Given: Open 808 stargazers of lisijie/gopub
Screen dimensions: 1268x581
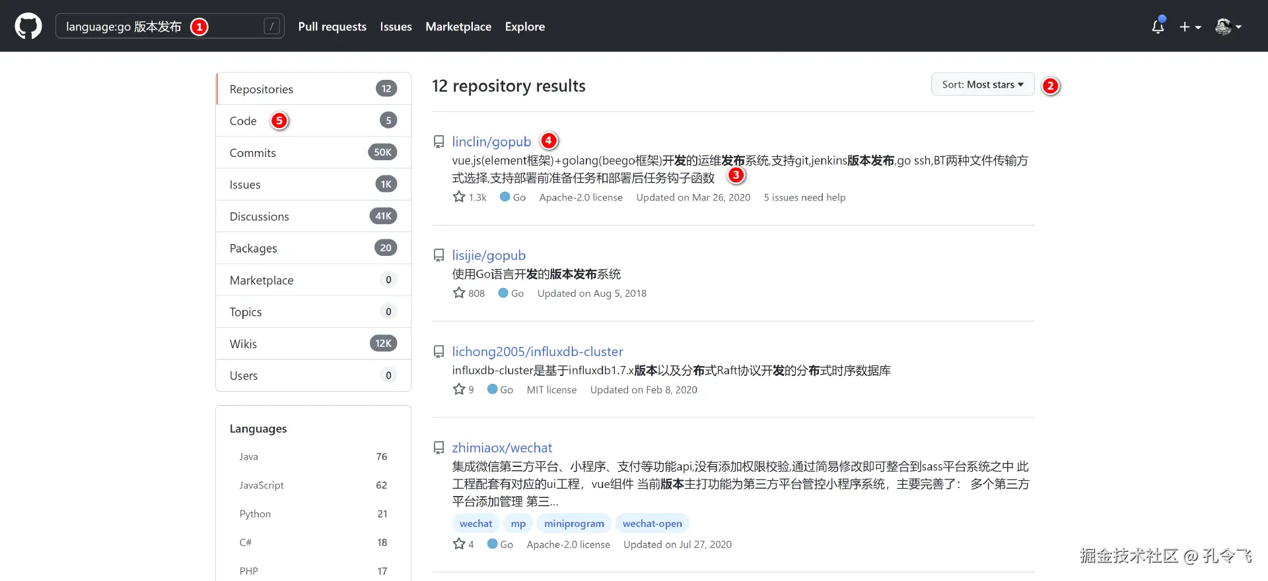Looking at the screenshot, I should pos(469,293).
